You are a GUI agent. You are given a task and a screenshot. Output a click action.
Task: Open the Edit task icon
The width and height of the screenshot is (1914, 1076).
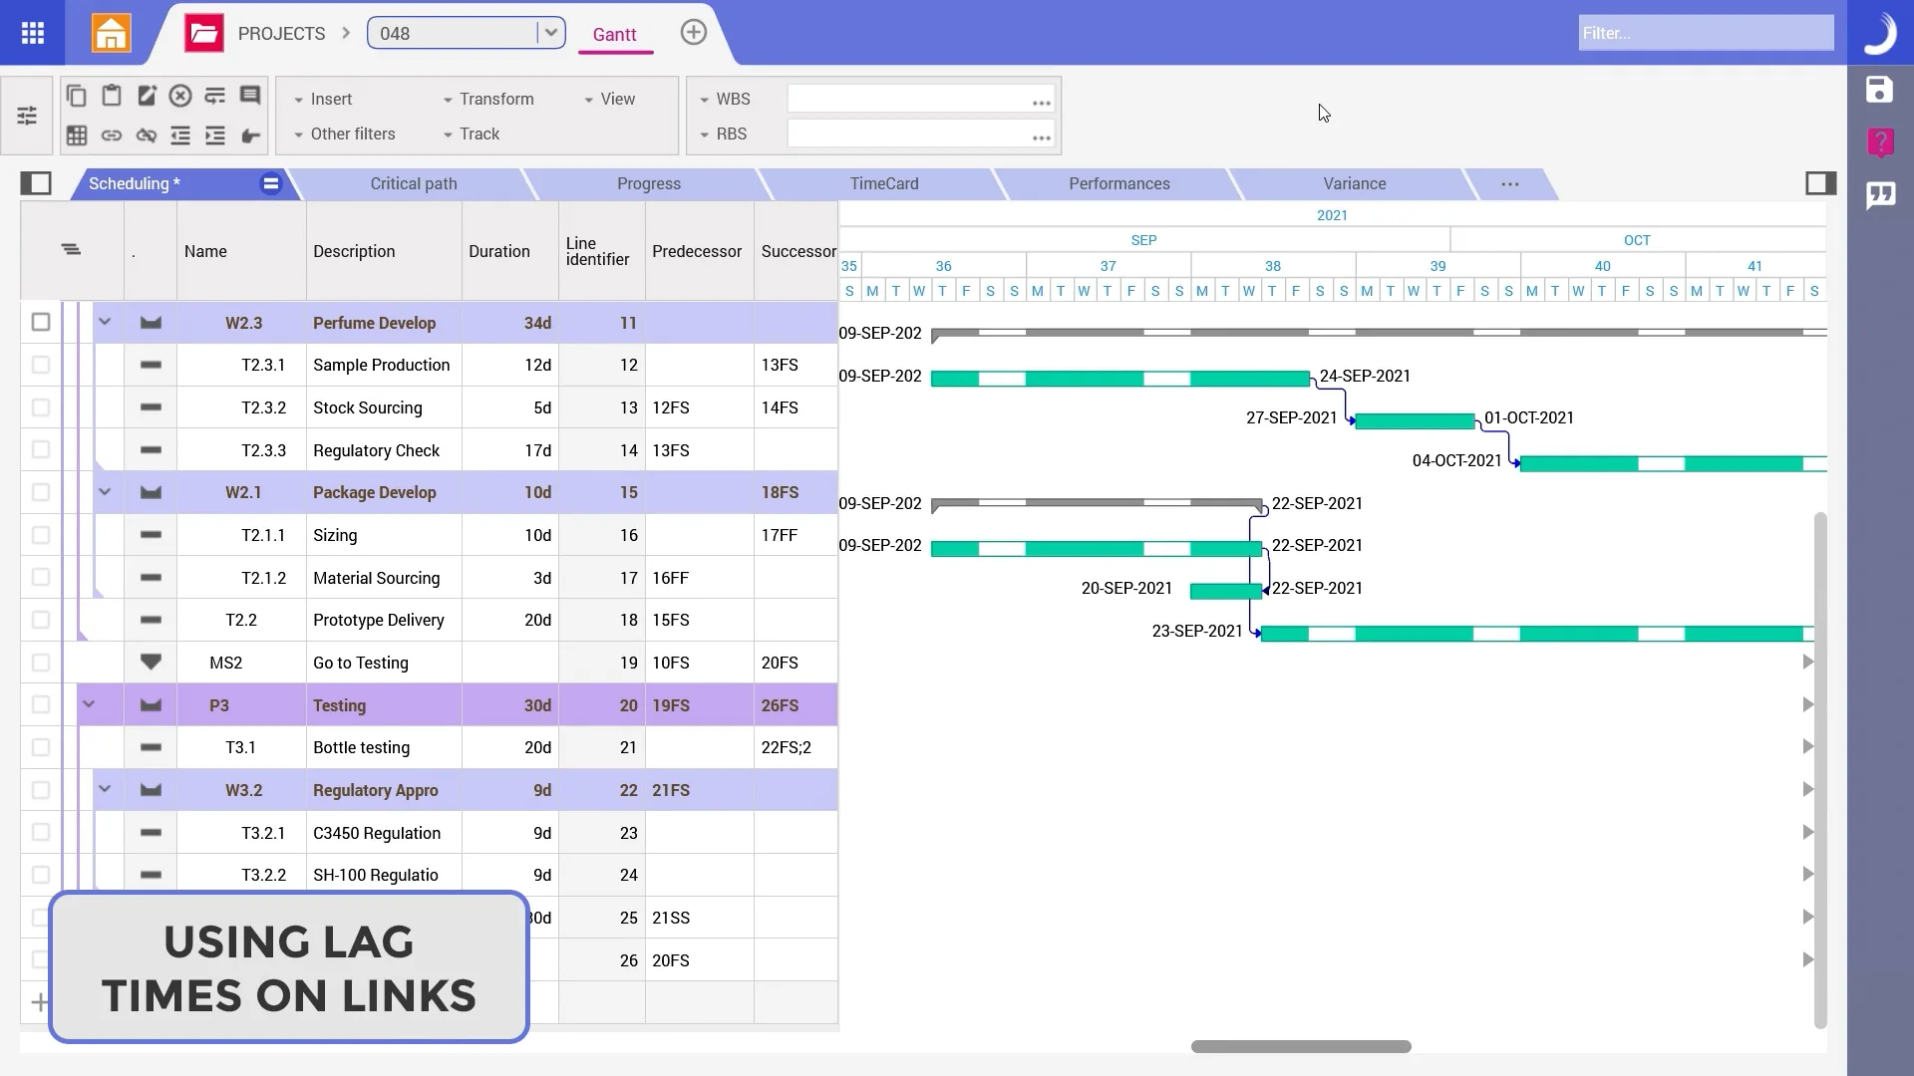click(x=146, y=96)
